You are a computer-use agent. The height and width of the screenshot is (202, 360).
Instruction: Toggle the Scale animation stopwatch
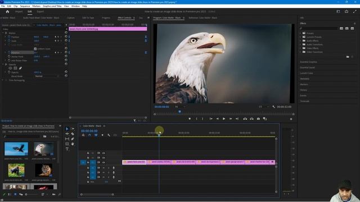pyautogui.click(x=9, y=41)
